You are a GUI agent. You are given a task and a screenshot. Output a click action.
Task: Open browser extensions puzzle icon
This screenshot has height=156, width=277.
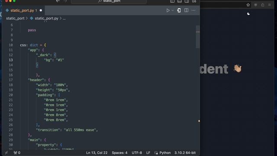(x=263, y=5)
